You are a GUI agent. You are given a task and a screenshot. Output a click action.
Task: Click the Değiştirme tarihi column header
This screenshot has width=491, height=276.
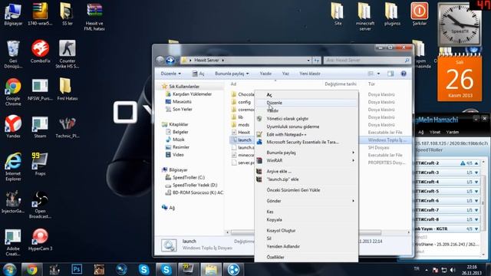tap(341, 84)
